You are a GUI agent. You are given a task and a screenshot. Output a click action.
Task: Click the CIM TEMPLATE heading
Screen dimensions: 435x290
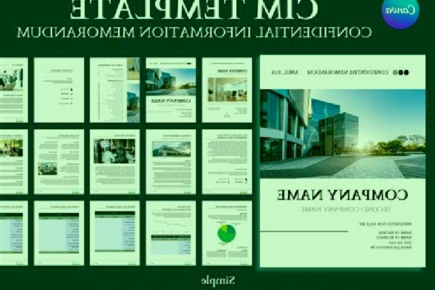pyautogui.click(x=194, y=10)
